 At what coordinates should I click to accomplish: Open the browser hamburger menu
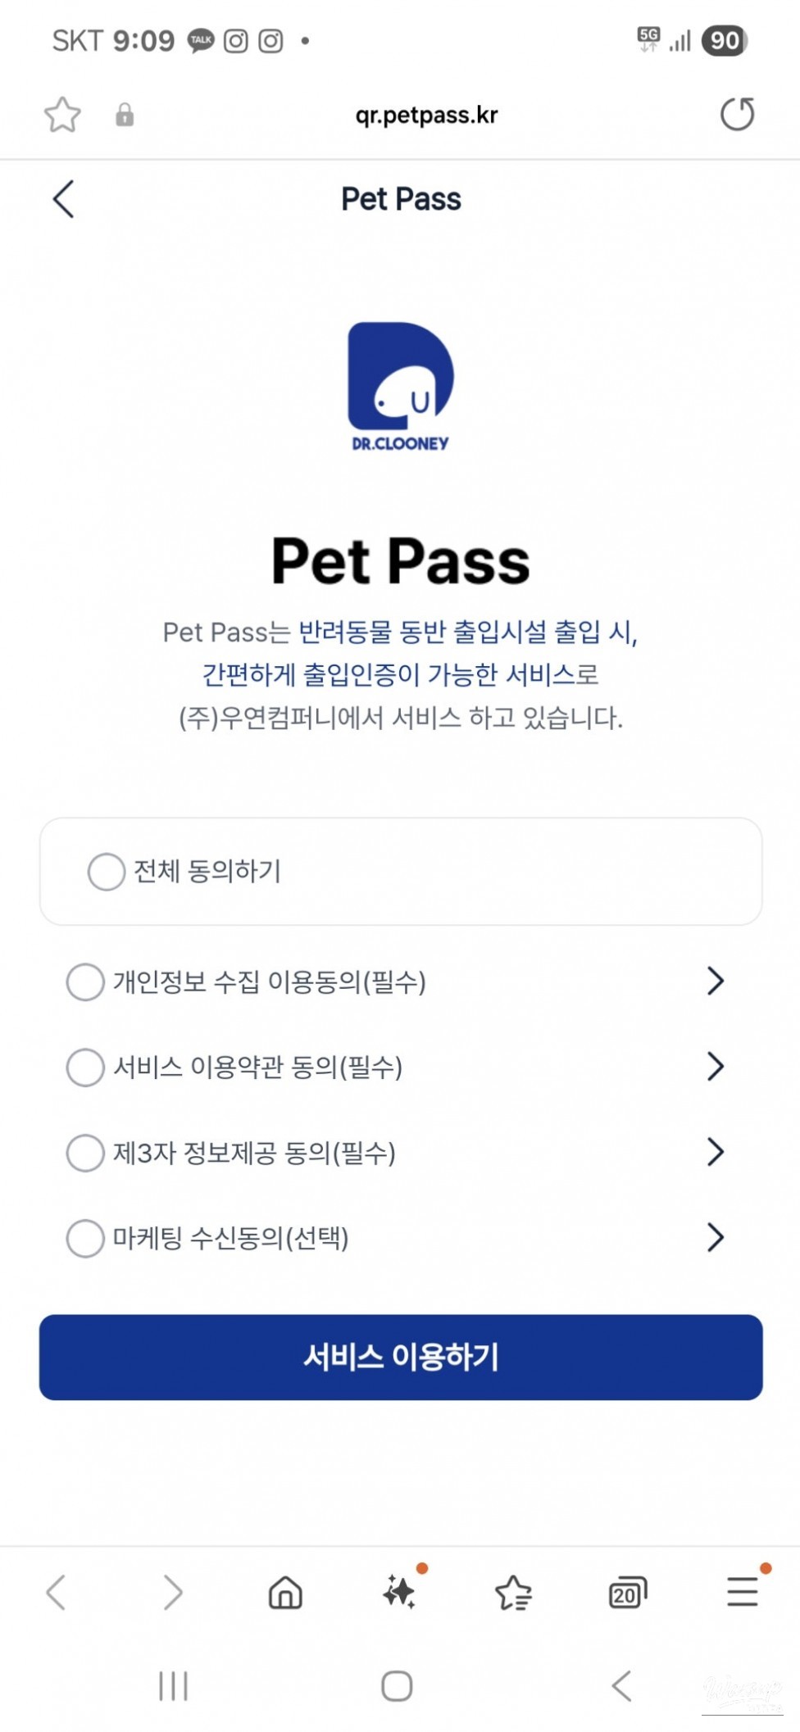[742, 1592]
